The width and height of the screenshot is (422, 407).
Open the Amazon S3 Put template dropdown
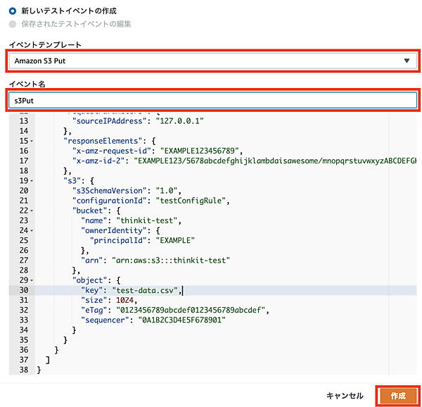pyautogui.click(x=212, y=61)
